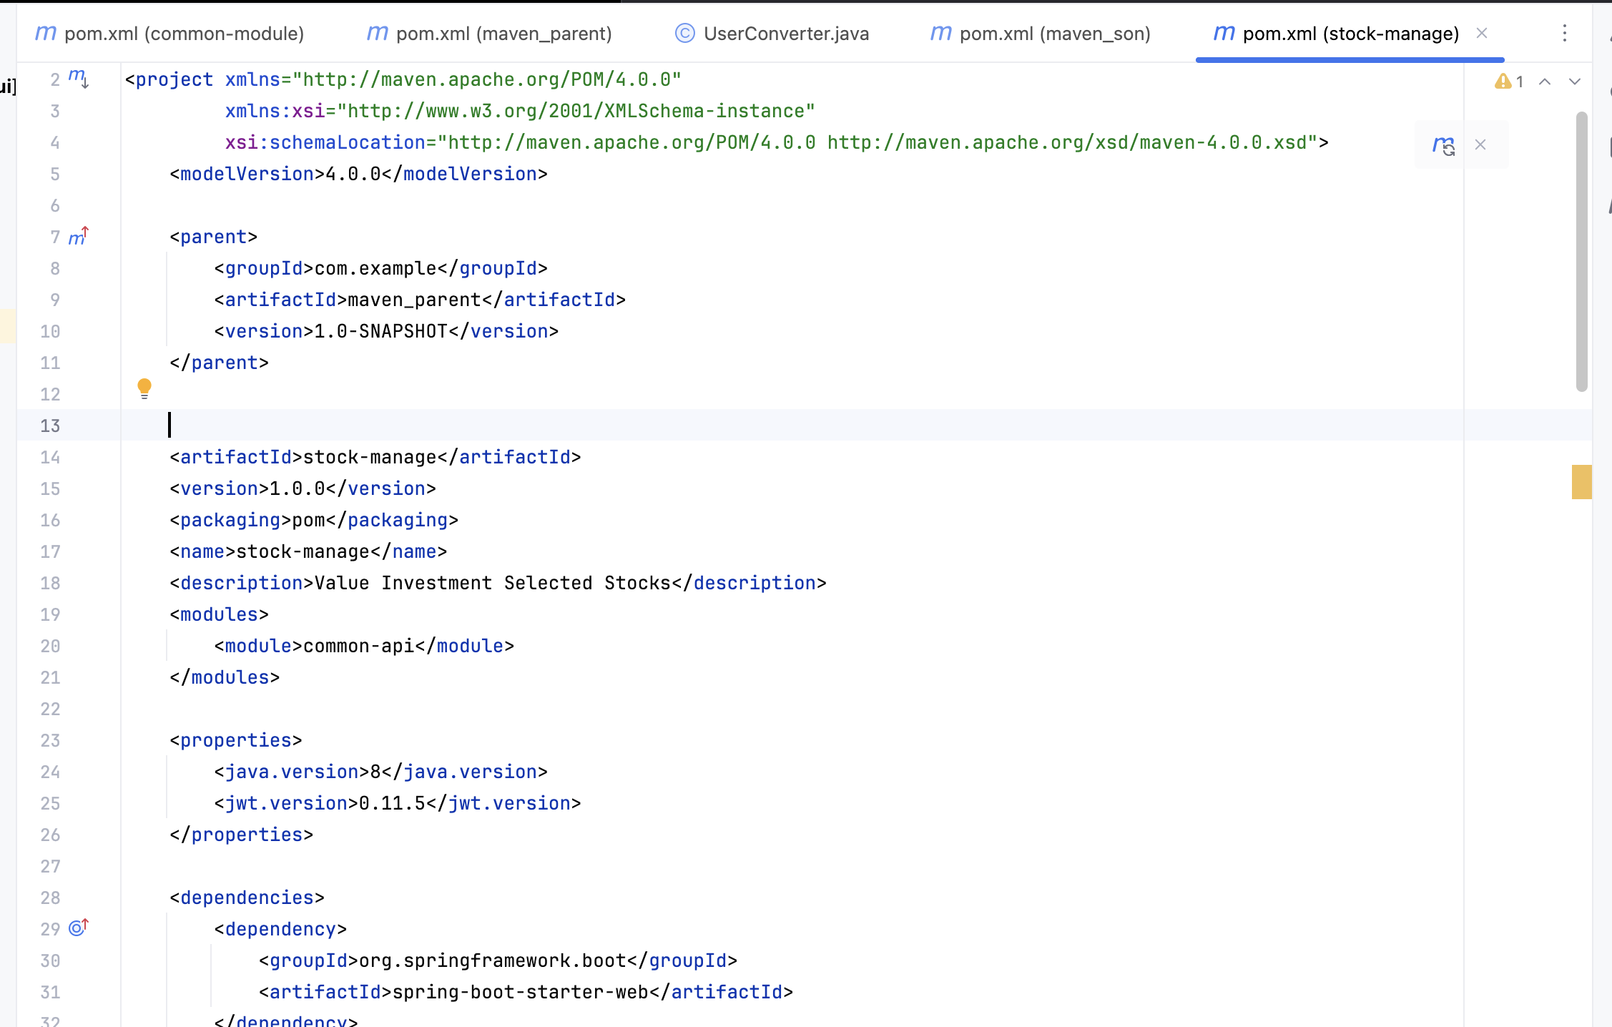Click the parent POM gutter icon on line 7
This screenshot has height=1027, width=1612.
pos(78,237)
